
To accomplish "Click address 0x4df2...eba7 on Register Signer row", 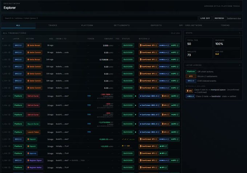I will (x=62, y=160).
